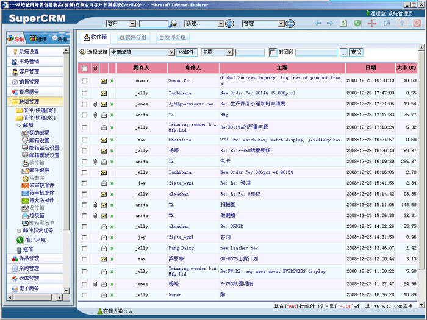Click the magnifier search icon in top toolbar
This screenshot has width=427, height=320.
[x=172, y=24]
